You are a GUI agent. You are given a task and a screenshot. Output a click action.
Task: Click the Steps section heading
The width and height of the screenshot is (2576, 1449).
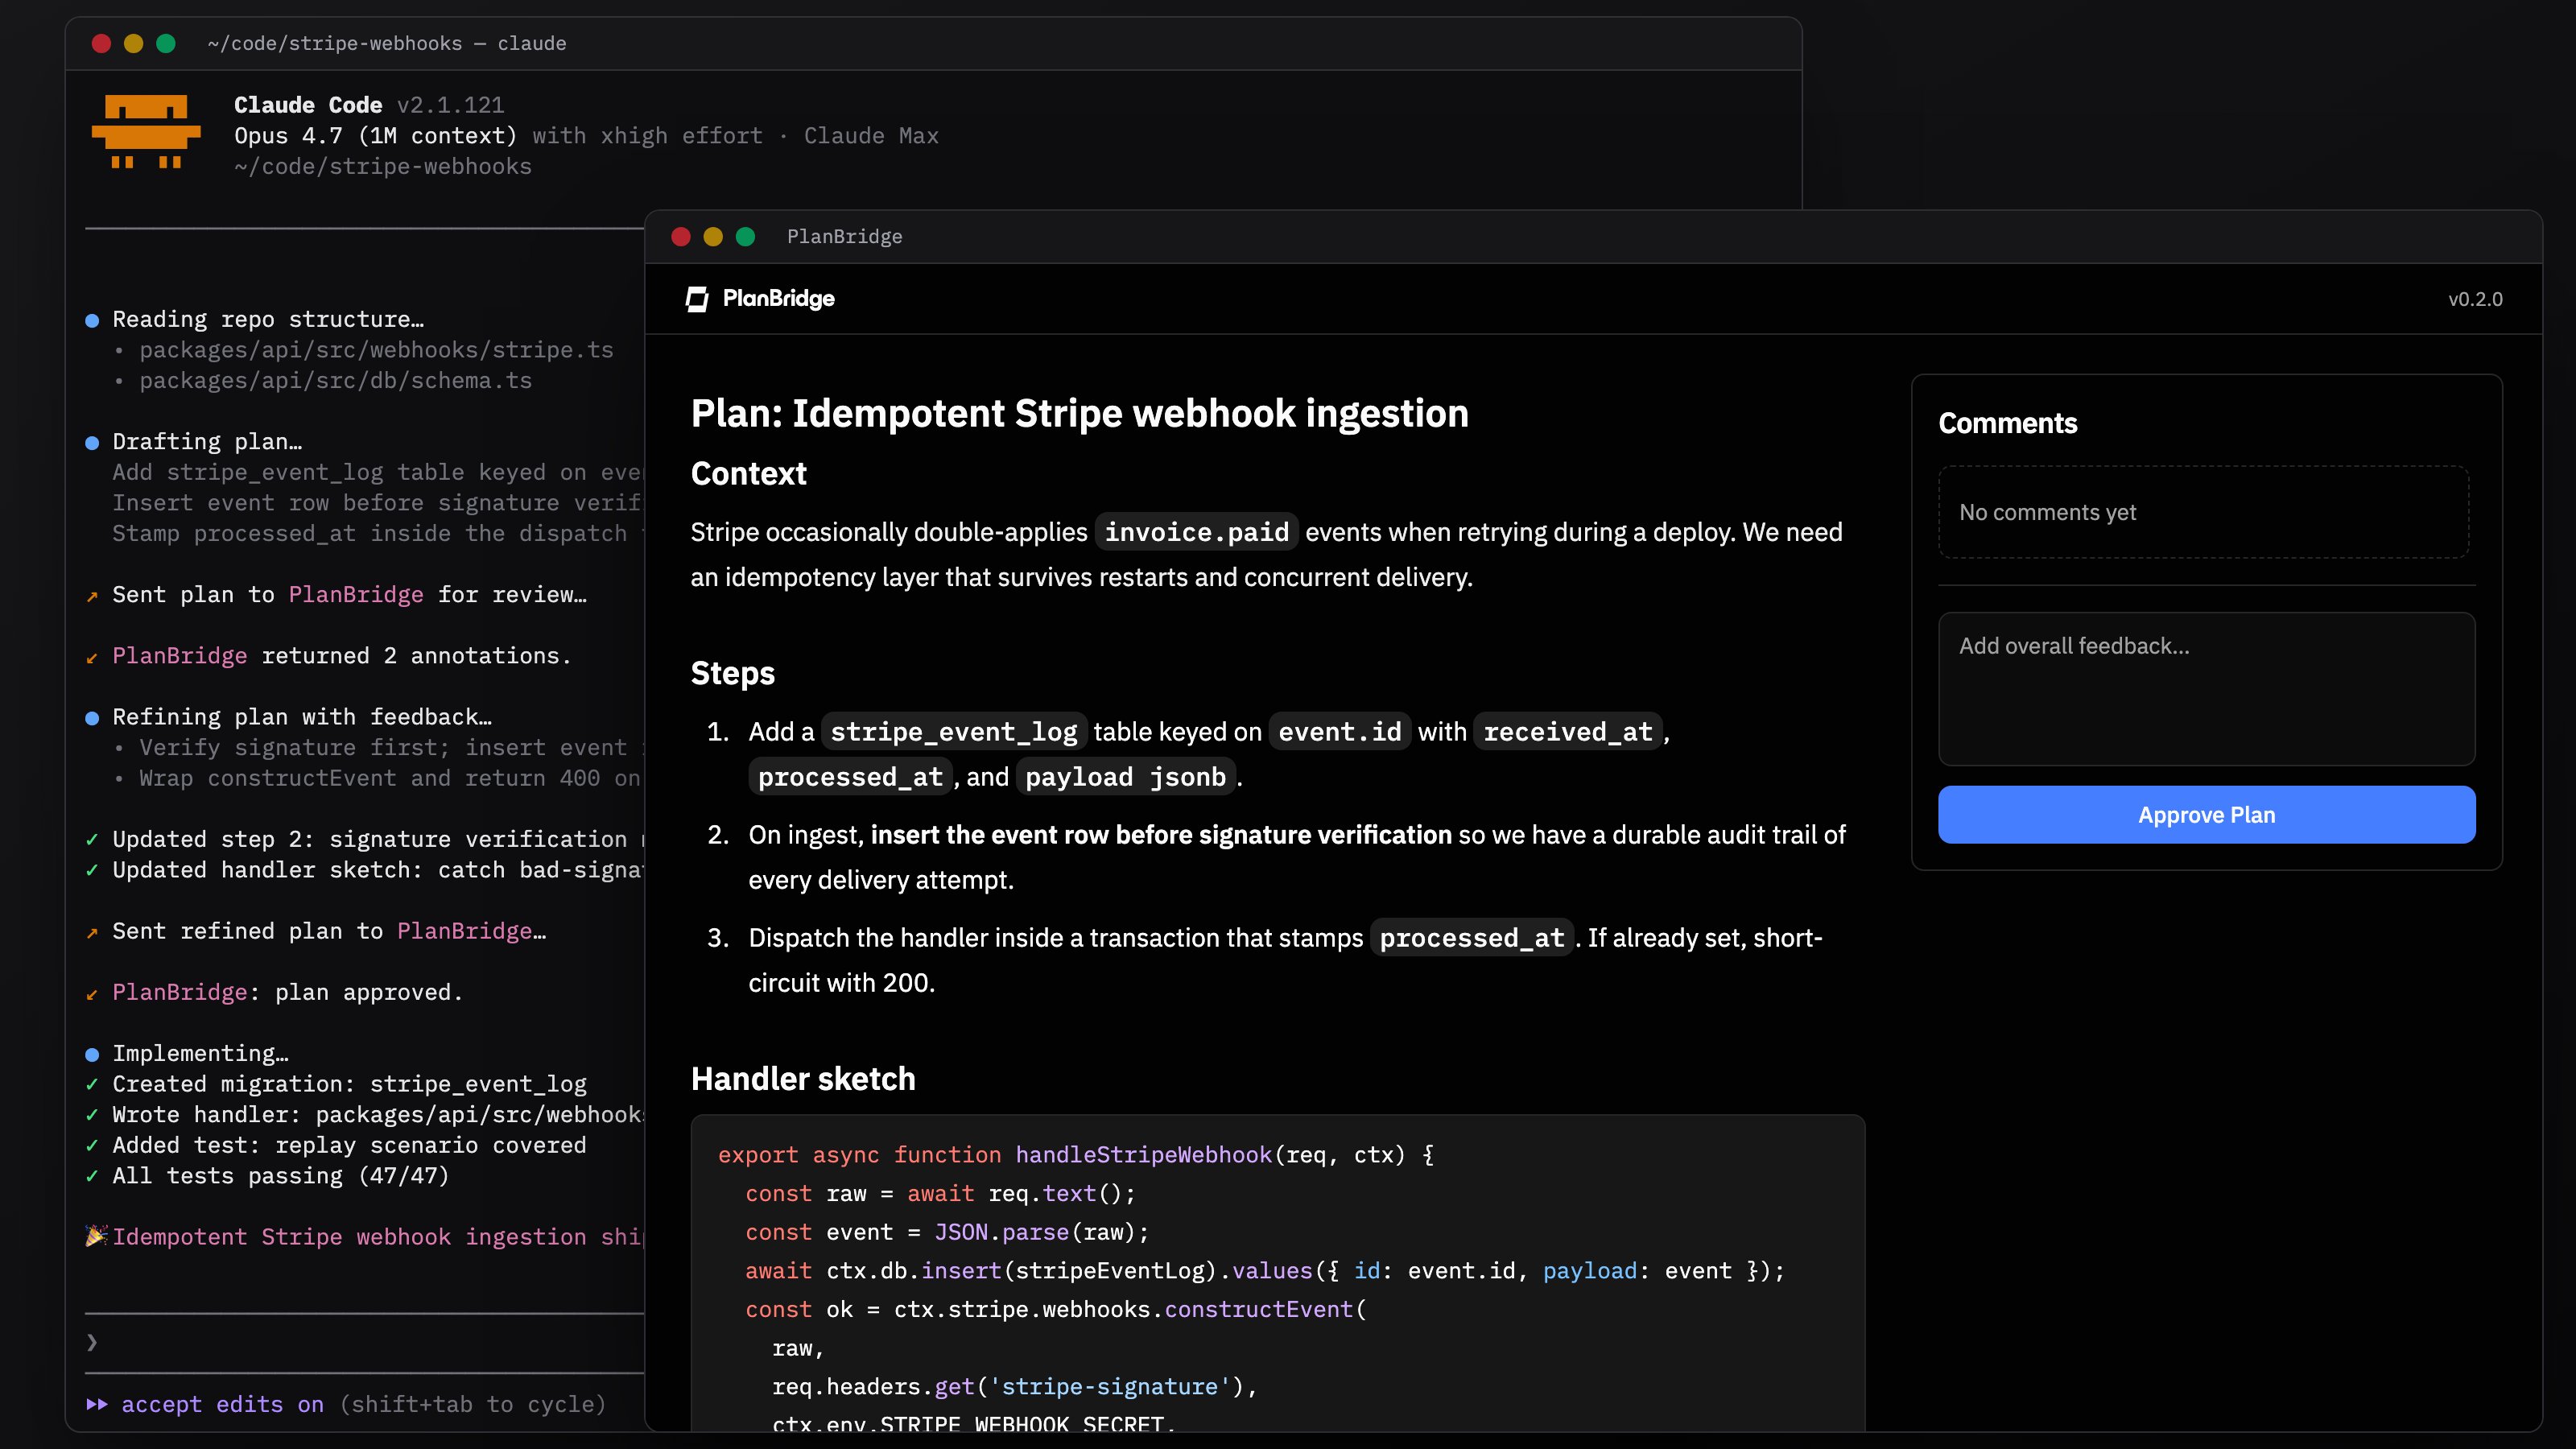pos(732,673)
